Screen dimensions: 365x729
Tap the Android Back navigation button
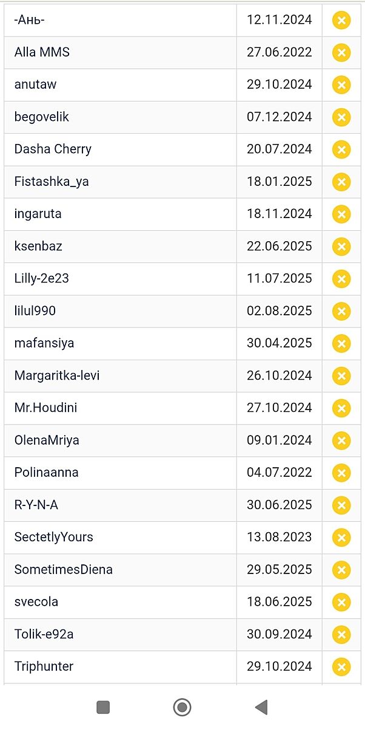(261, 707)
